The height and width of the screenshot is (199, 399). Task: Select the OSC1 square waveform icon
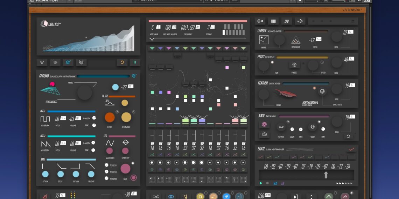tap(45, 119)
